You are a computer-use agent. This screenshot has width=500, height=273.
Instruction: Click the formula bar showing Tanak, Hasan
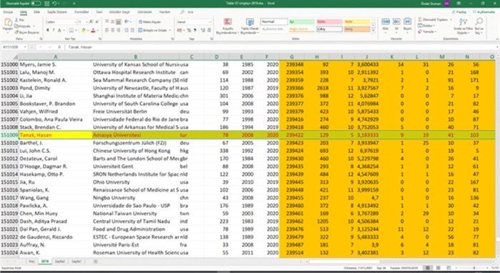tap(281, 47)
